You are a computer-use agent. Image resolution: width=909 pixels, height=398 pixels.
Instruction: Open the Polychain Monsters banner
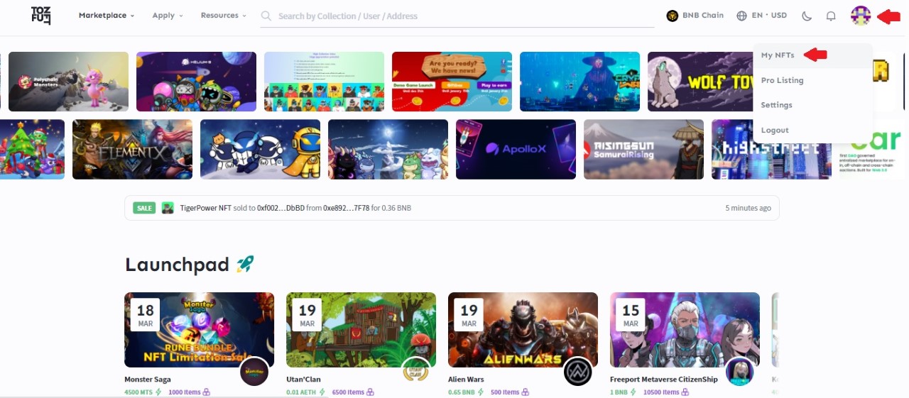click(x=68, y=82)
